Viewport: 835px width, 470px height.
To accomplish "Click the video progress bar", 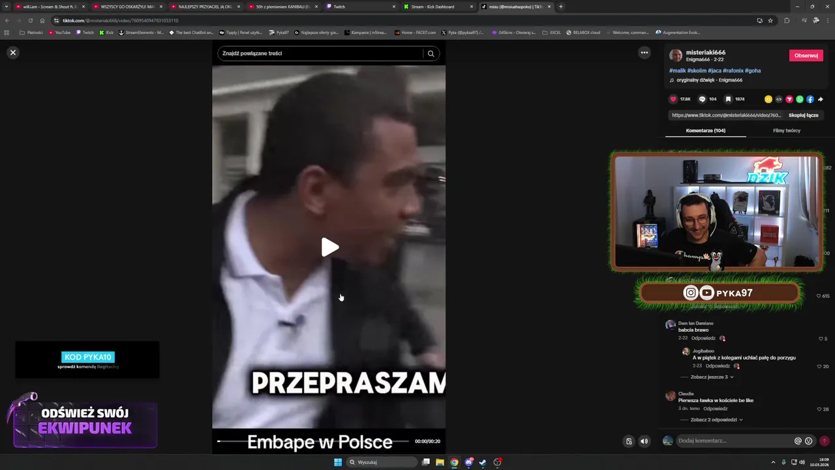I will coord(314,441).
